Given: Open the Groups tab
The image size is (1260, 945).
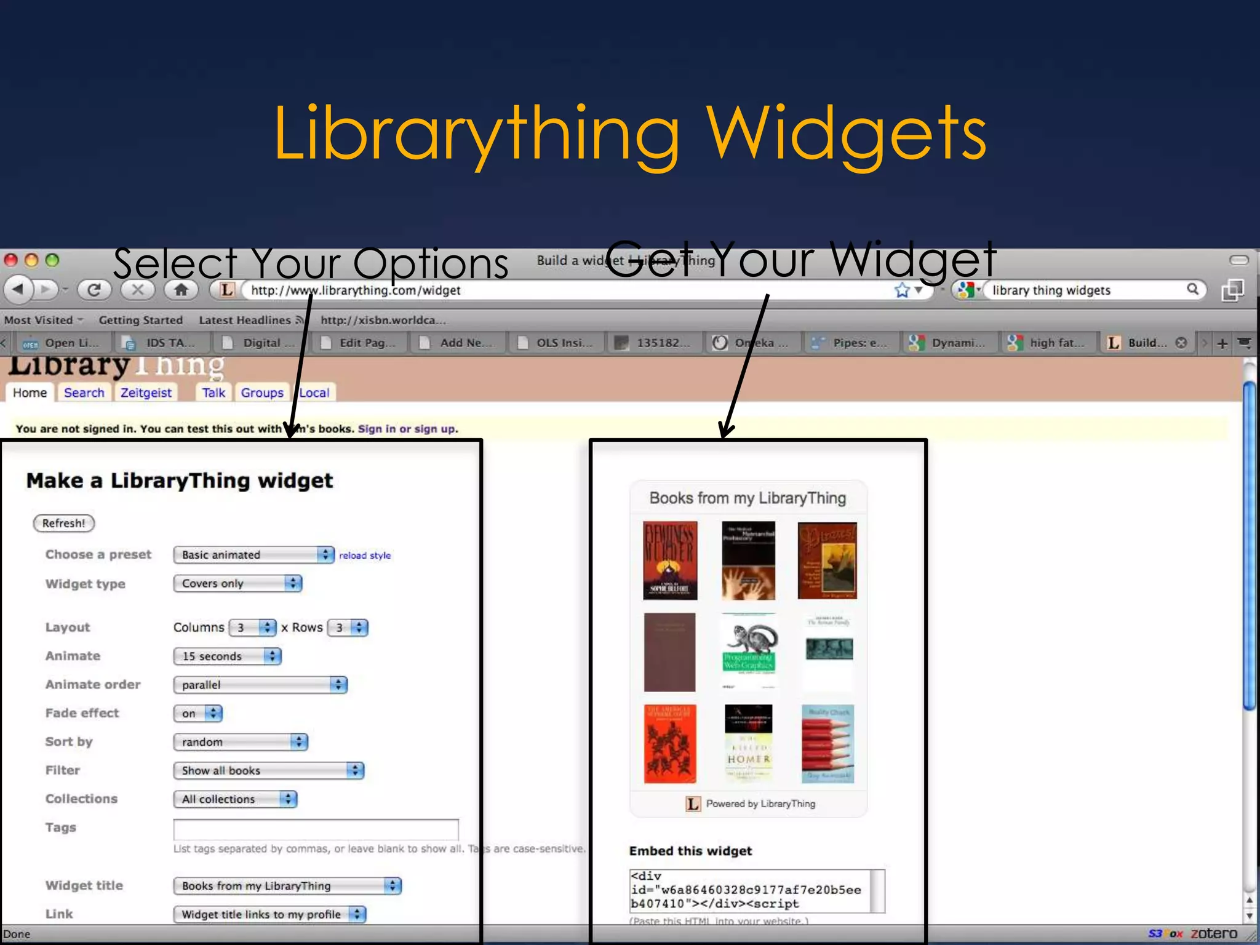Looking at the screenshot, I should pos(262,393).
